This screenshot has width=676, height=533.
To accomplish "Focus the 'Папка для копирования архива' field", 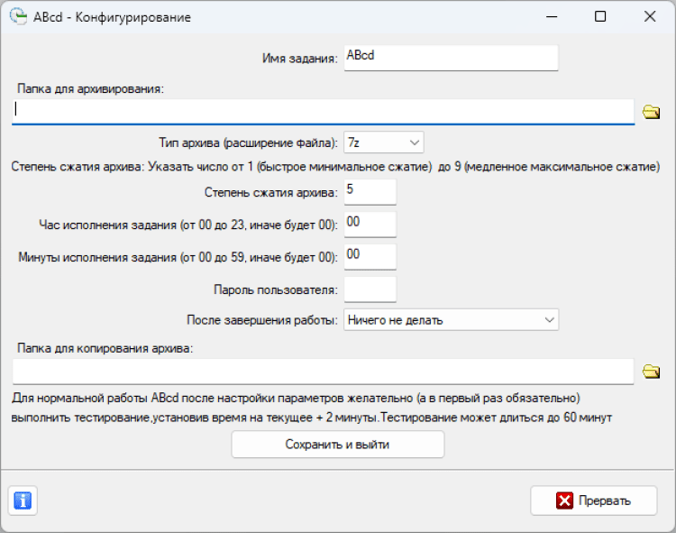I will pyautogui.click(x=323, y=372).
